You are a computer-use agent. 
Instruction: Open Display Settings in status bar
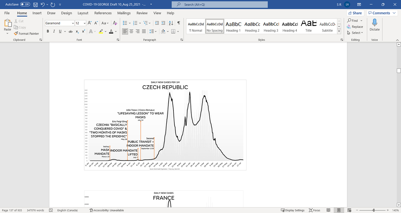pyautogui.click(x=292, y=210)
